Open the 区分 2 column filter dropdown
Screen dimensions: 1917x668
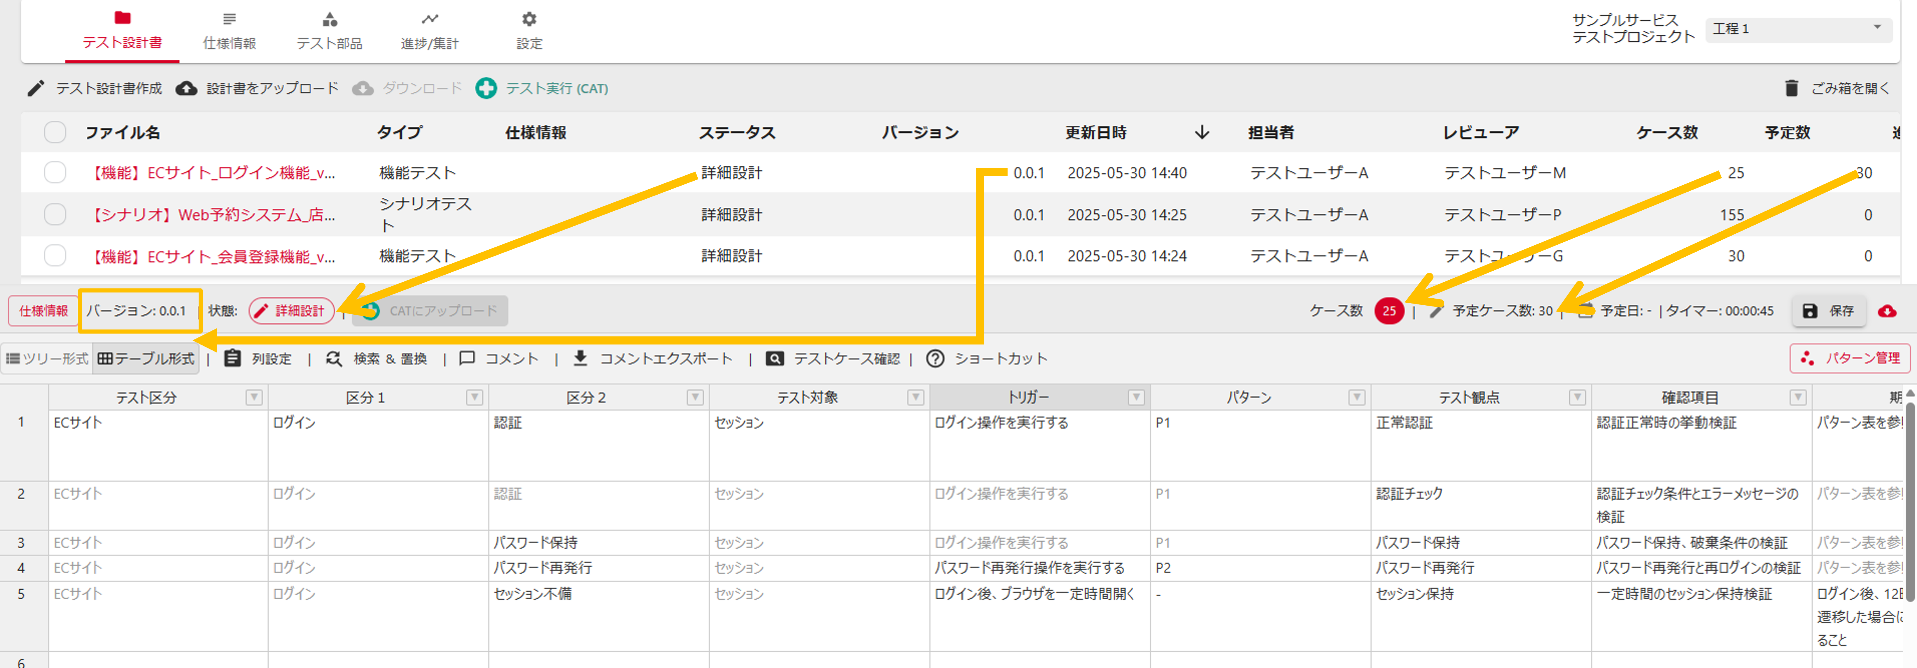click(x=694, y=398)
